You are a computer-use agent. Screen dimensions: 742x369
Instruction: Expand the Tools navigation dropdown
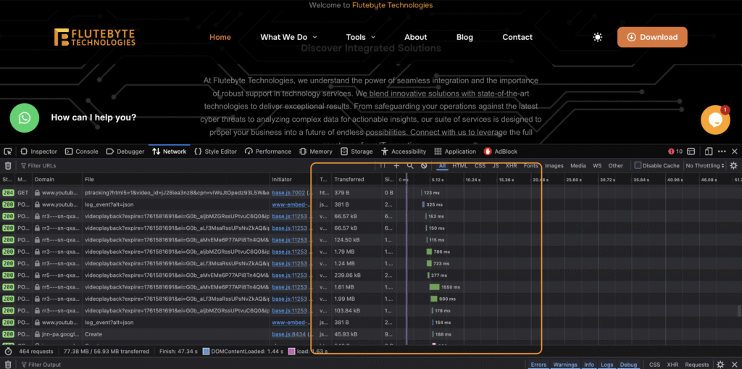click(x=360, y=37)
